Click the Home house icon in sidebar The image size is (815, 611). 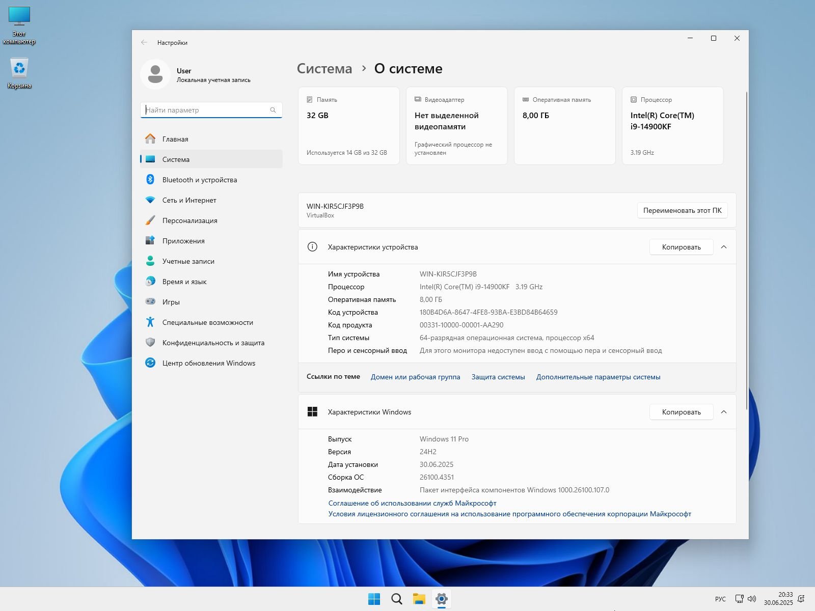(150, 138)
